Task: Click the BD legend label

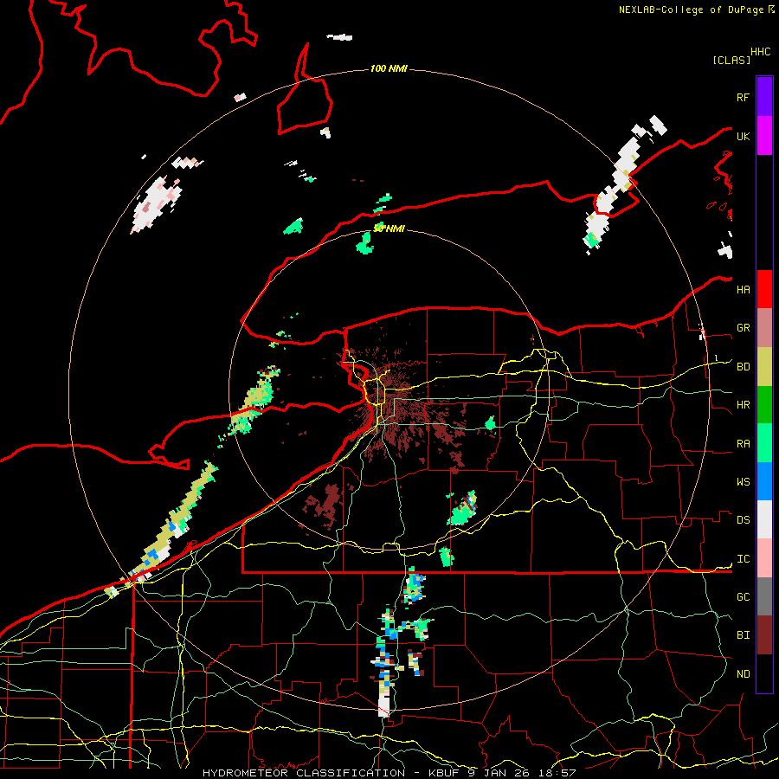Action: (x=743, y=367)
